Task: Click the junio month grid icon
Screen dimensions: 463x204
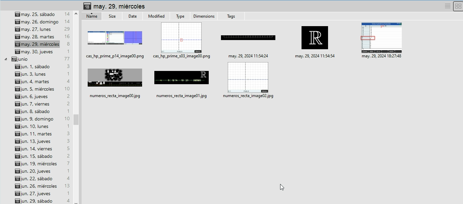Action: click(14, 59)
